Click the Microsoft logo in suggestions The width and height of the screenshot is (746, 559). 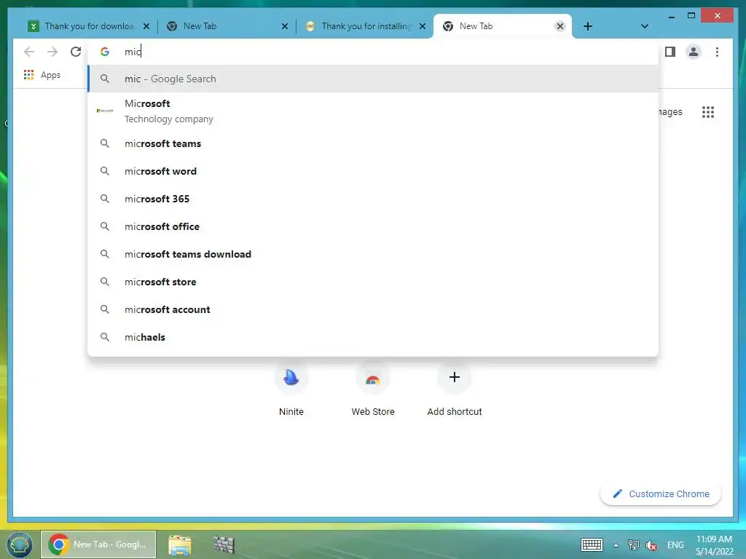coord(105,111)
